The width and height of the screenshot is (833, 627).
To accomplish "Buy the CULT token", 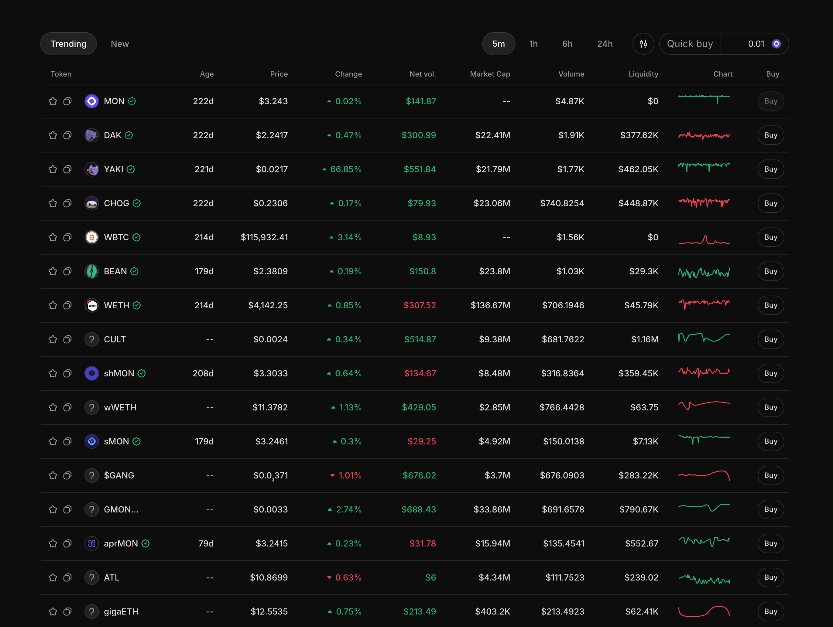I will click(x=770, y=339).
